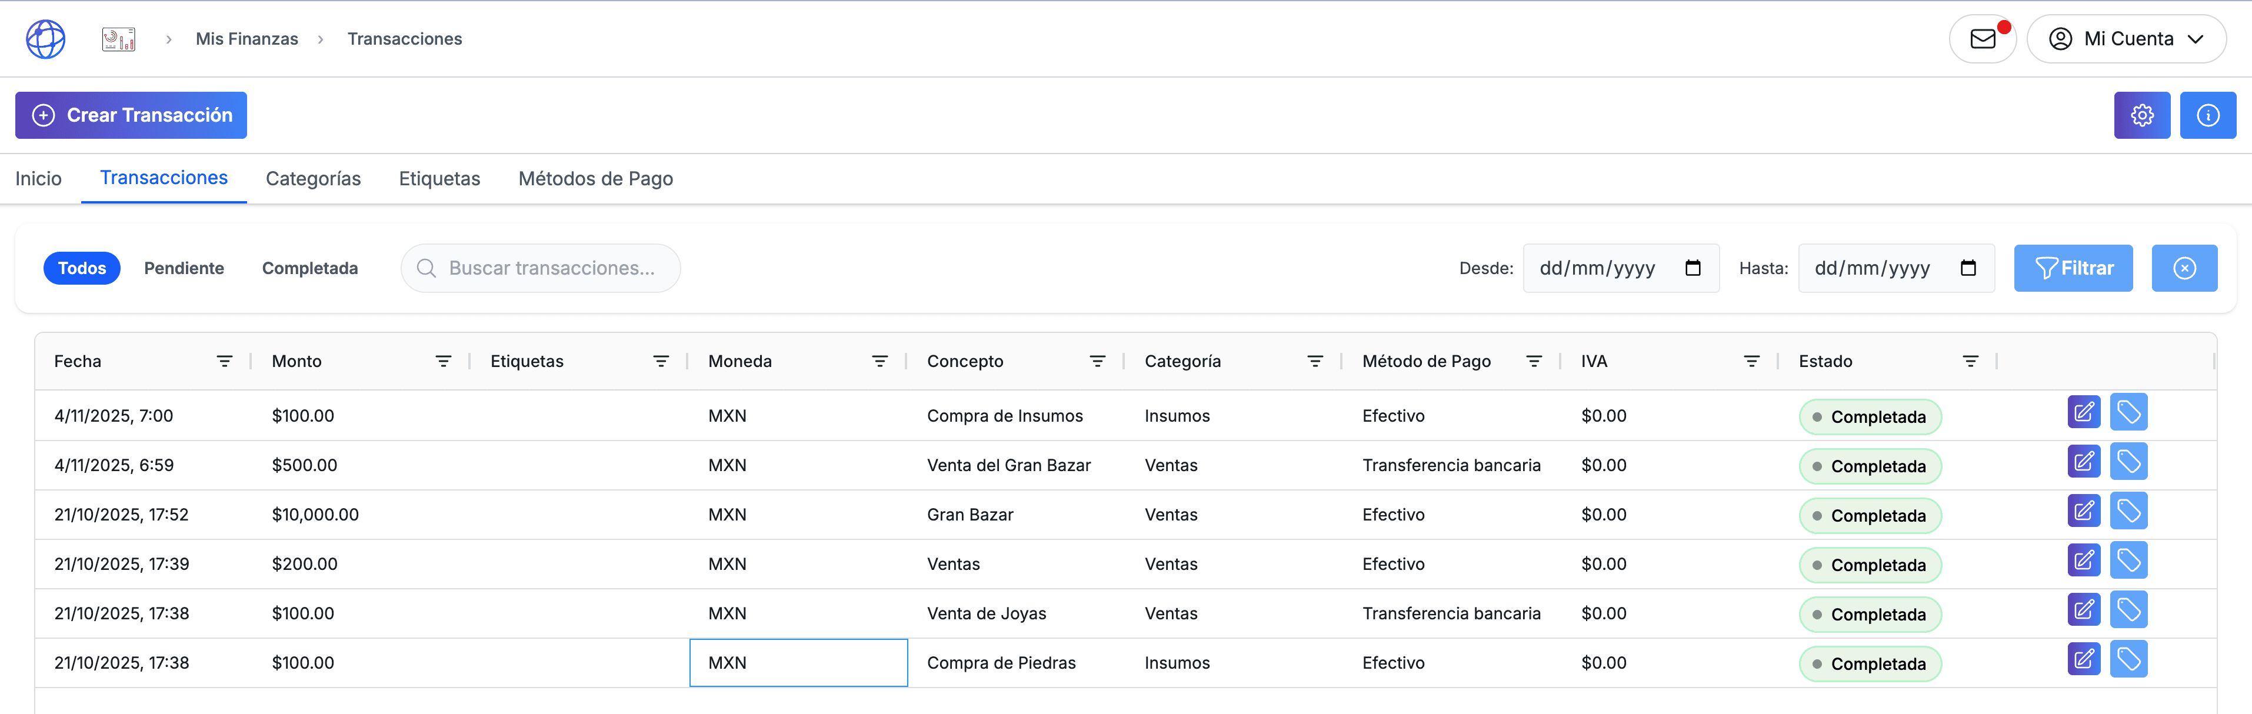Click the Crear Transacción button
2252x714 pixels.
pyautogui.click(x=130, y=115)
